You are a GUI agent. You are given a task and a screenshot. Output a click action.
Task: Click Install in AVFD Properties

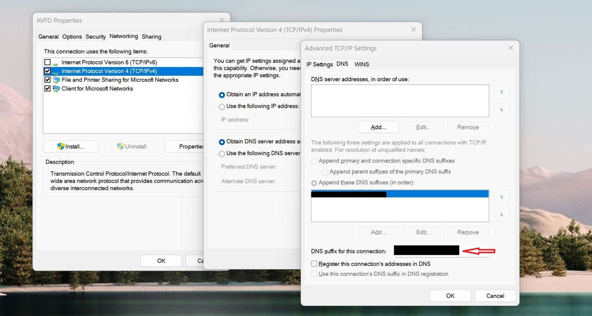(x=71, y=147)
